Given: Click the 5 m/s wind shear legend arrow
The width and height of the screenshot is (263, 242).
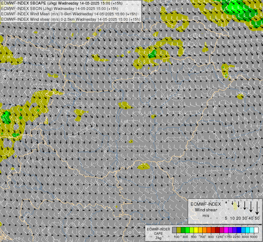Looking at the screenshot, I should tap(226, 202).
